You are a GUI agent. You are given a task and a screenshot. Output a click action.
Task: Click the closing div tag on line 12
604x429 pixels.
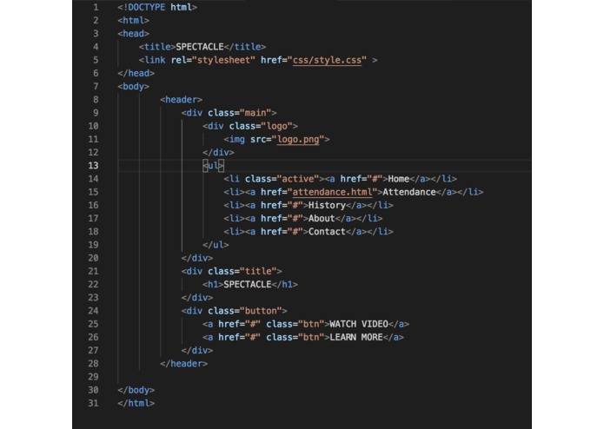coord(218,152)
